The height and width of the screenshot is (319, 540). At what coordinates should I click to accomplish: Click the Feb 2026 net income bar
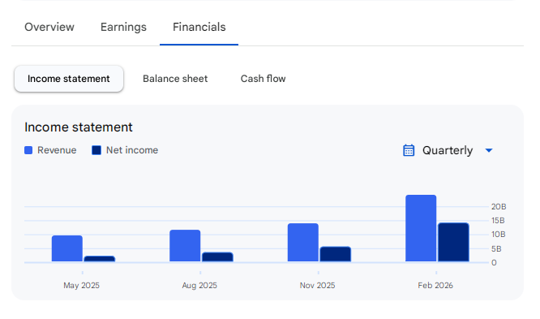[453, 242]
